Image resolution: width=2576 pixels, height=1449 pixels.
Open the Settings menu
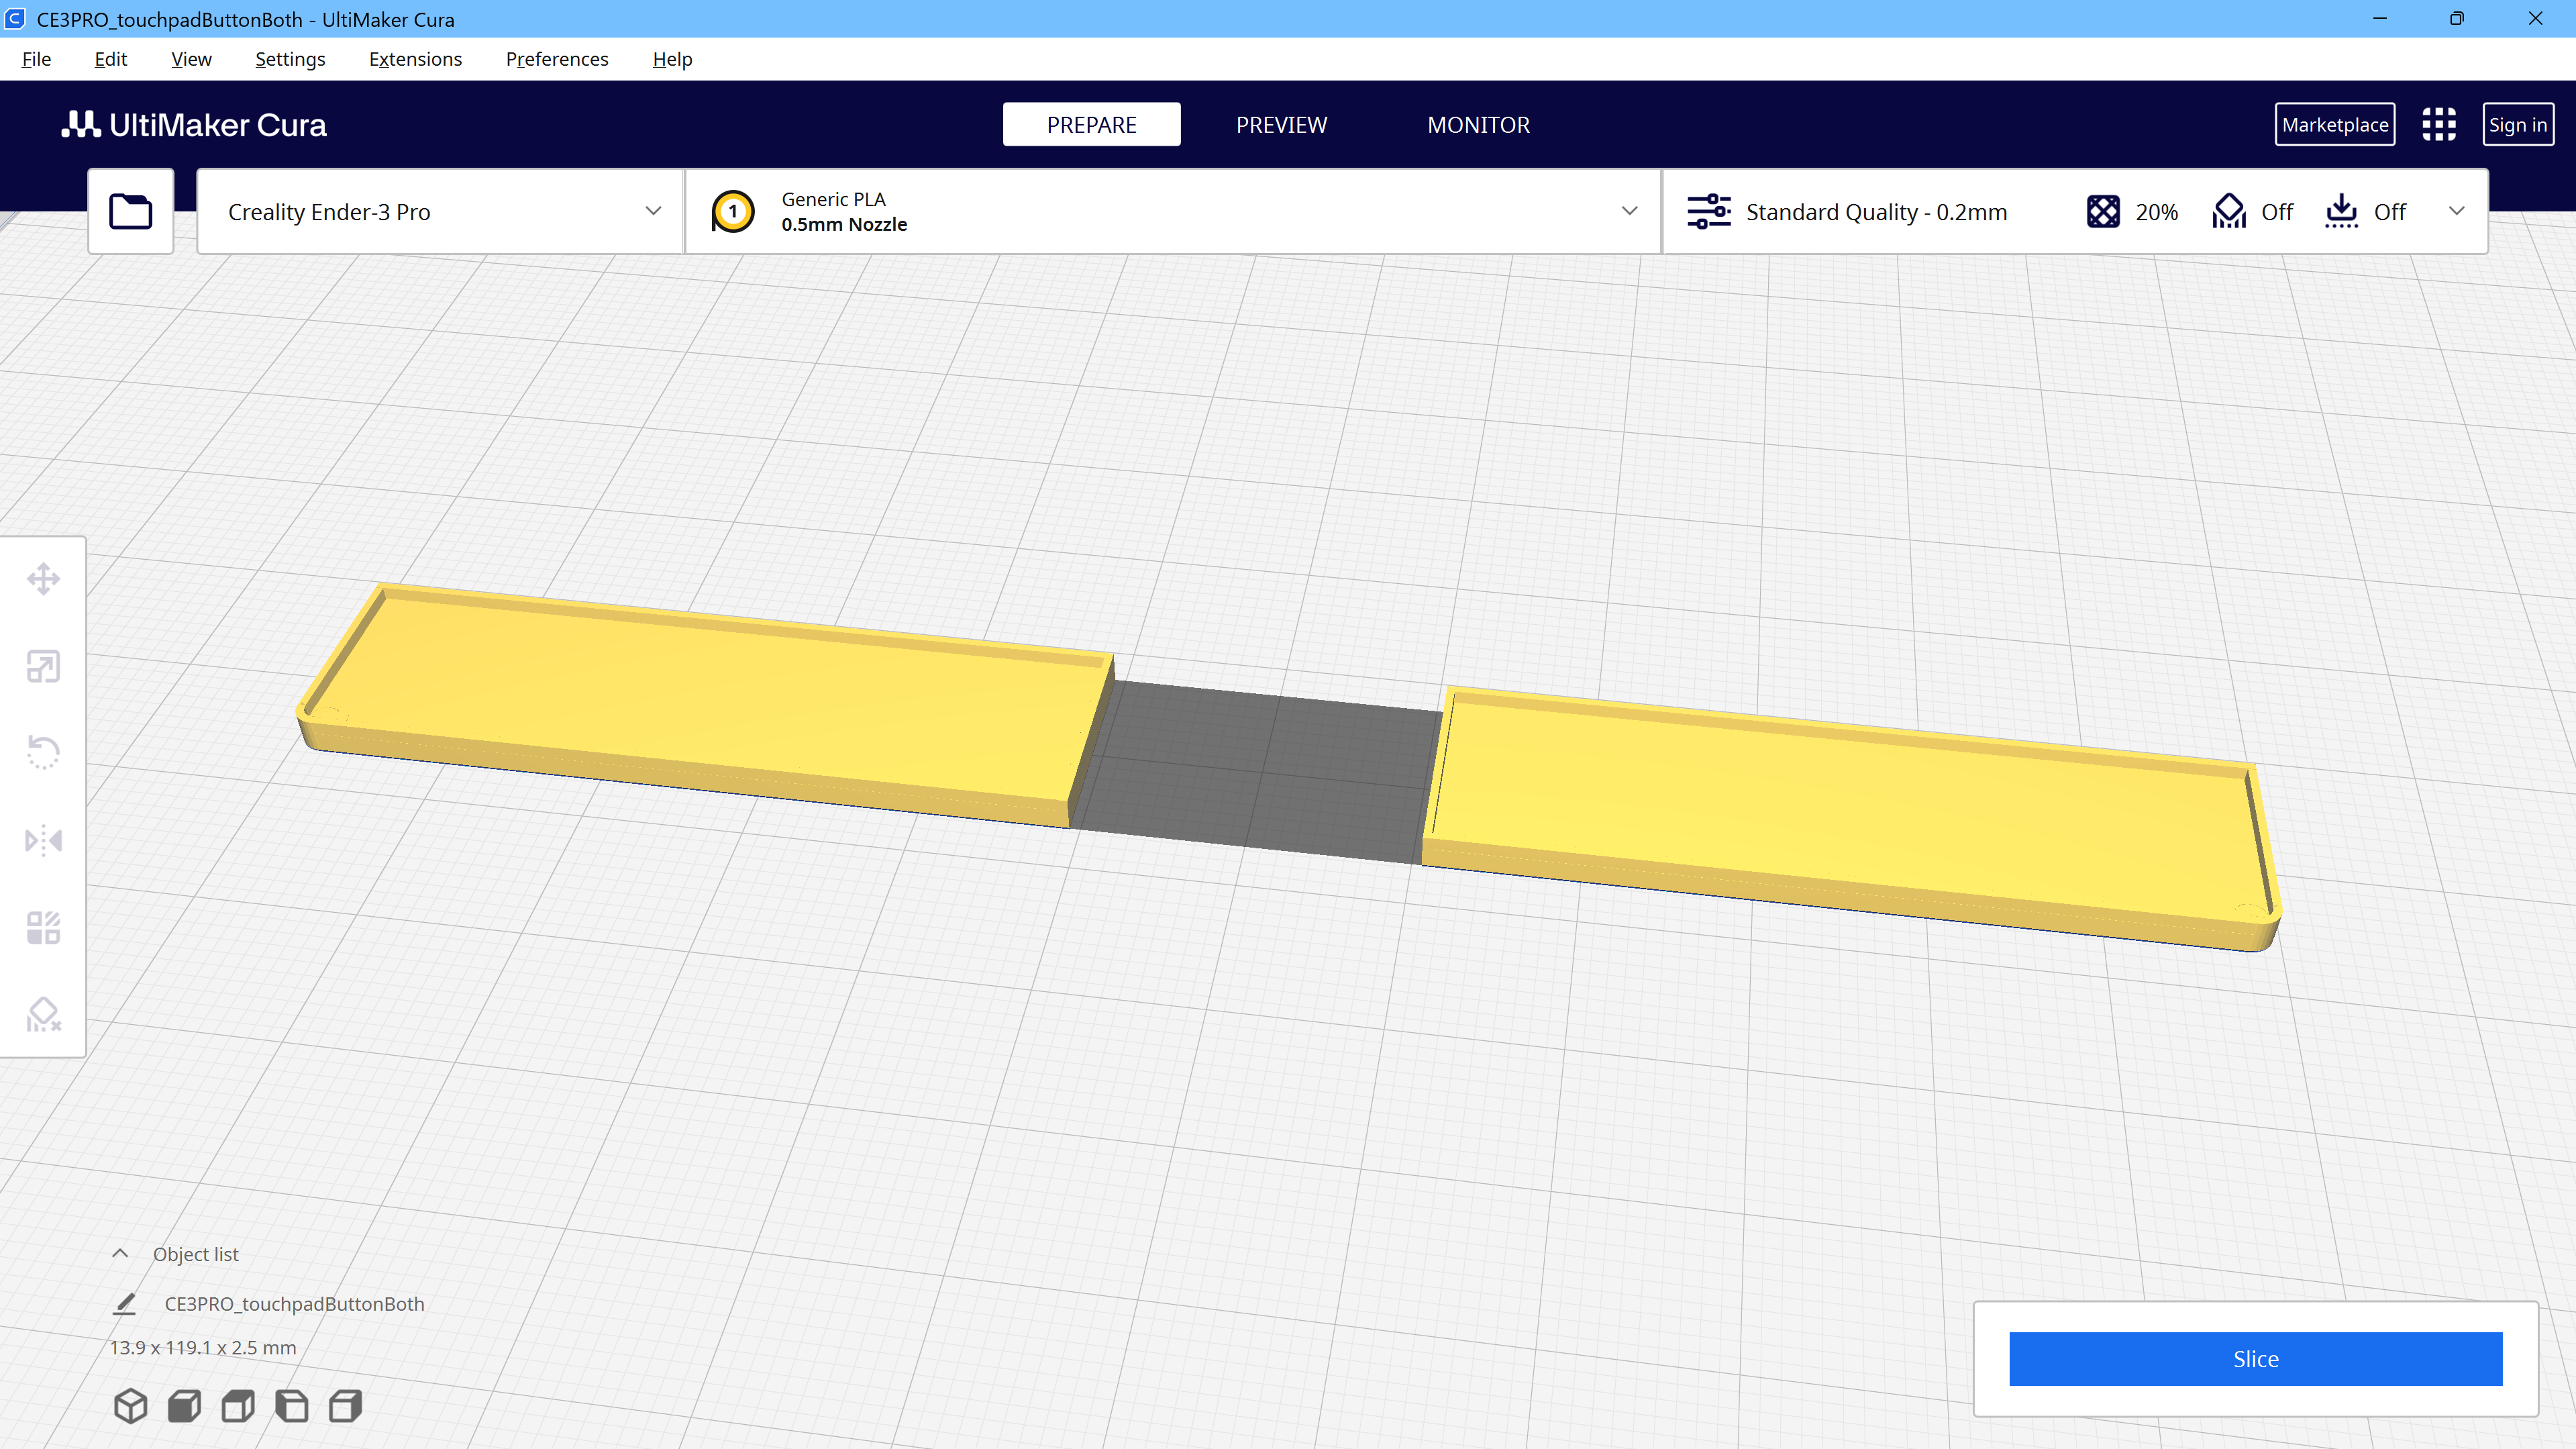[290, 59]
